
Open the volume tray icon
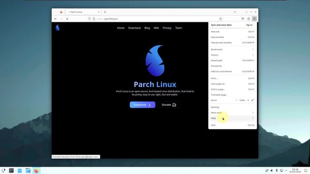[272, 171]
